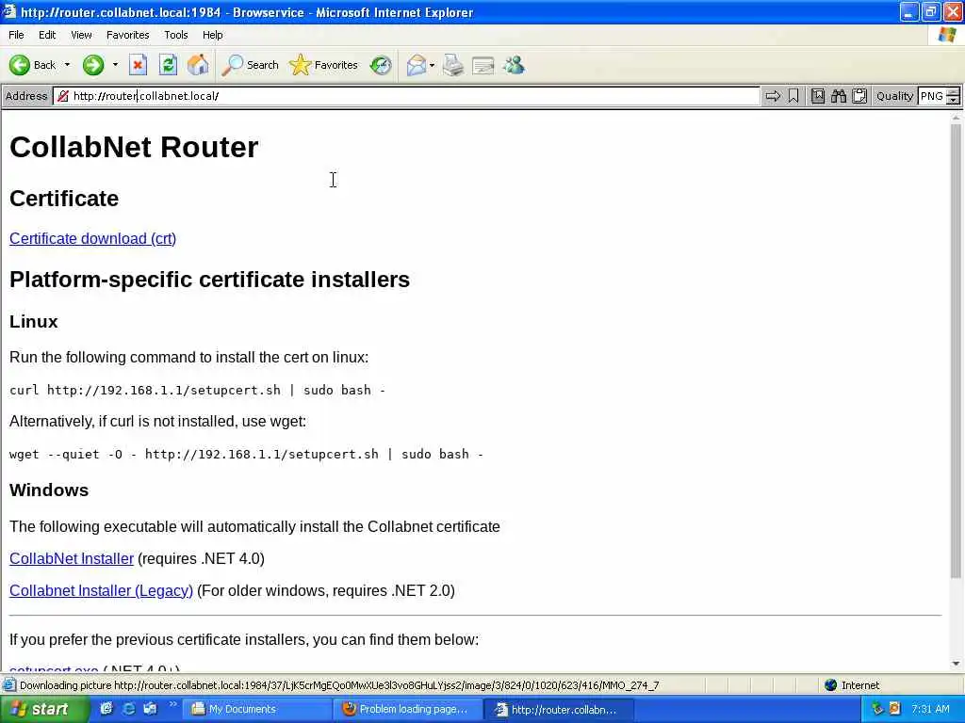Image resolution: width=965 pixels, height=723 pixels.
Task: Click first quick launch icon on taskbar
Action: point(106,708)
